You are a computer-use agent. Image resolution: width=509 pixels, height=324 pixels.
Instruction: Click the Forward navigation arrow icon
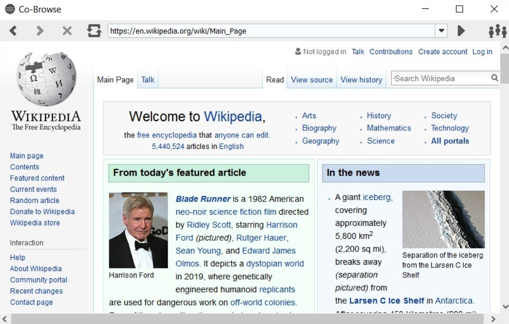[40, 31]
